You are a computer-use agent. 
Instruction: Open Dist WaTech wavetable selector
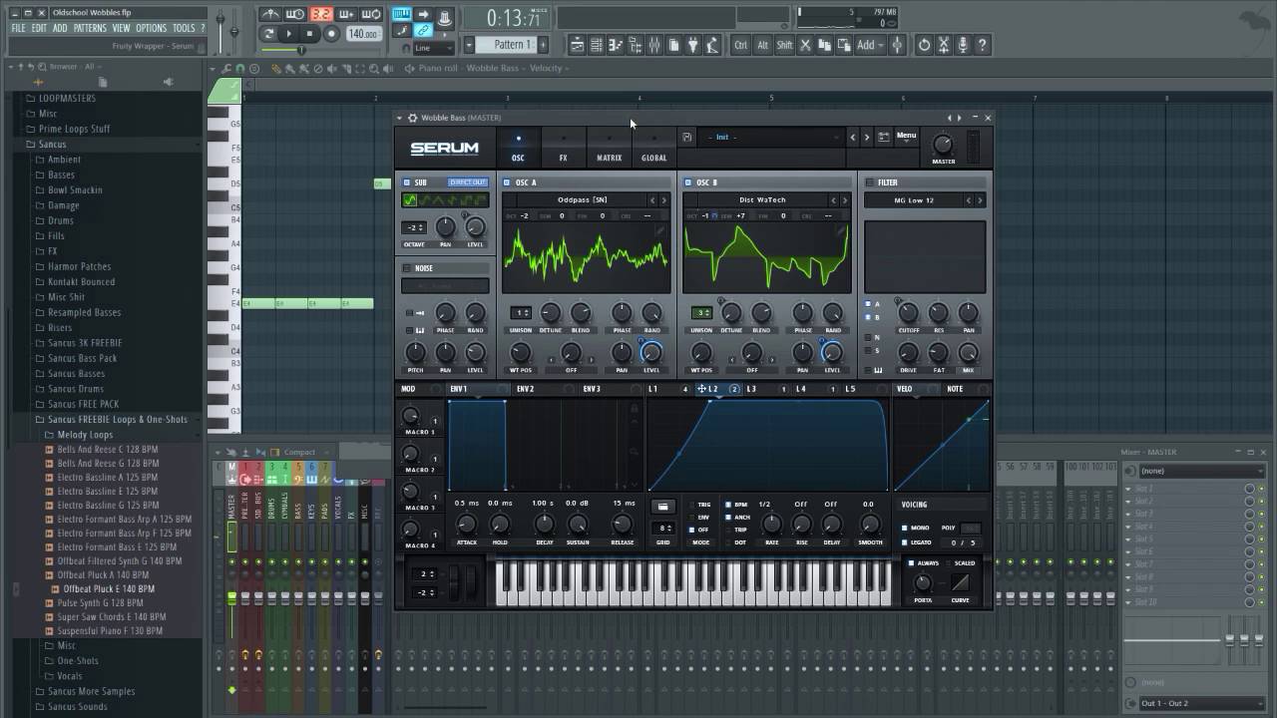click(x=762, y=200)
